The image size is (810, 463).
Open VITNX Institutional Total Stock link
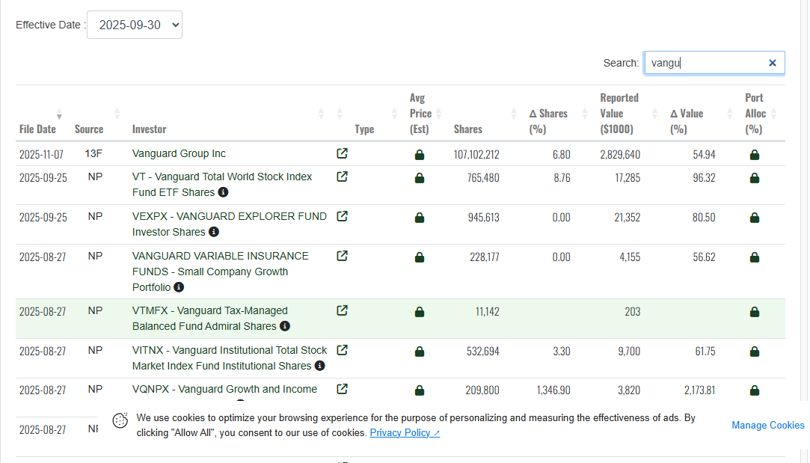point(230,358)
